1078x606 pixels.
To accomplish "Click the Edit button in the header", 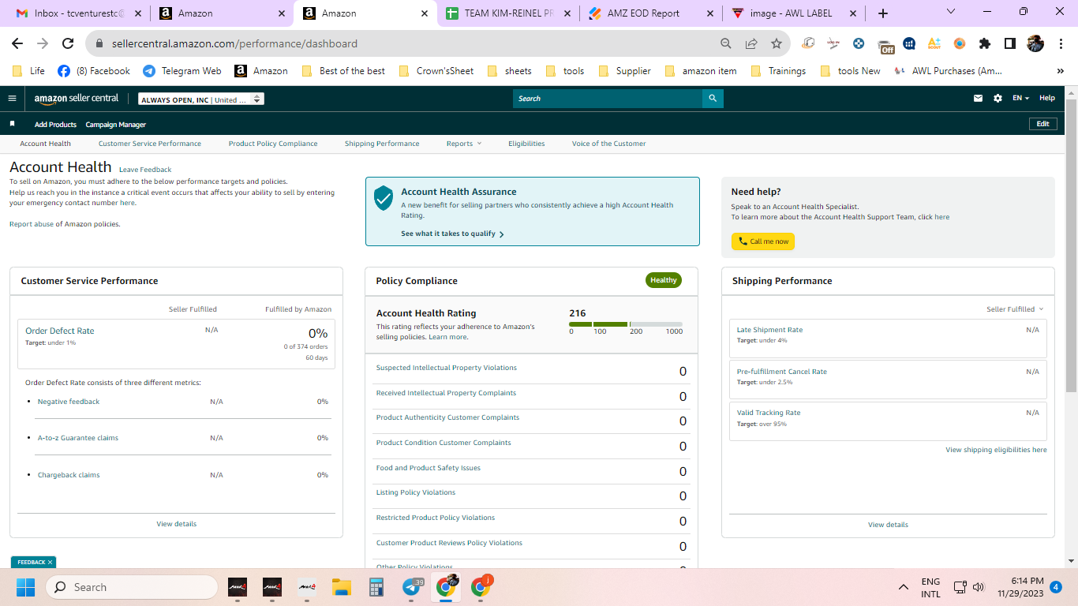I will coord(1042,124).
